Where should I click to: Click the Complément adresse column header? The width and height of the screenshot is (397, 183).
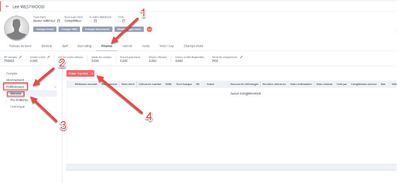[364, 84]
